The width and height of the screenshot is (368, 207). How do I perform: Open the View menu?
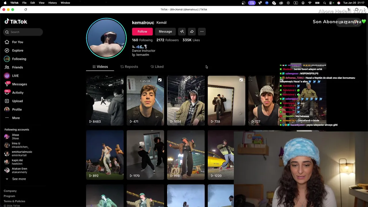point(42,3)
